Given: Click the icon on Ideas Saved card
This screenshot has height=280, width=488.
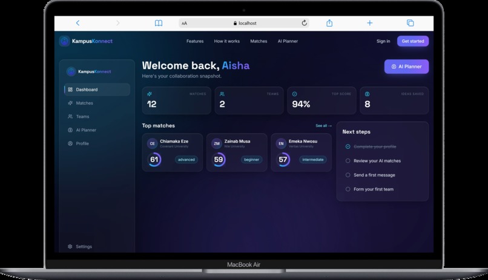Looking at the screenshot, I should pyautogui.click(x=367, y=94).
